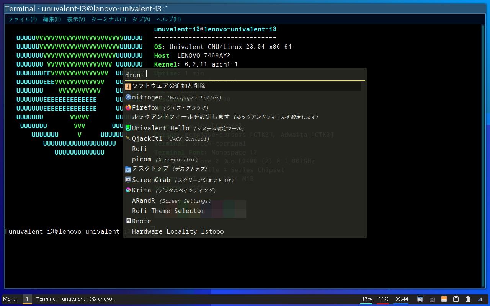Screen dimensions: 490x306
Task: Click the Univalent Hello icon
Action: tap(128, 128)
